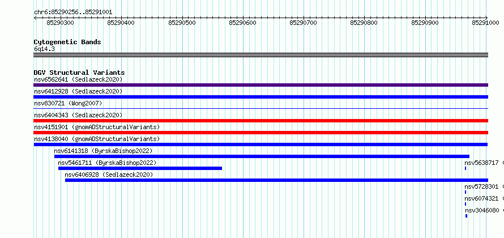Click the nsv5728301 variant label
Screen dimensions: 504x238
(481, 186)
